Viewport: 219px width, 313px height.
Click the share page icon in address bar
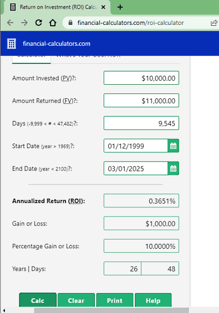(214, 23)
